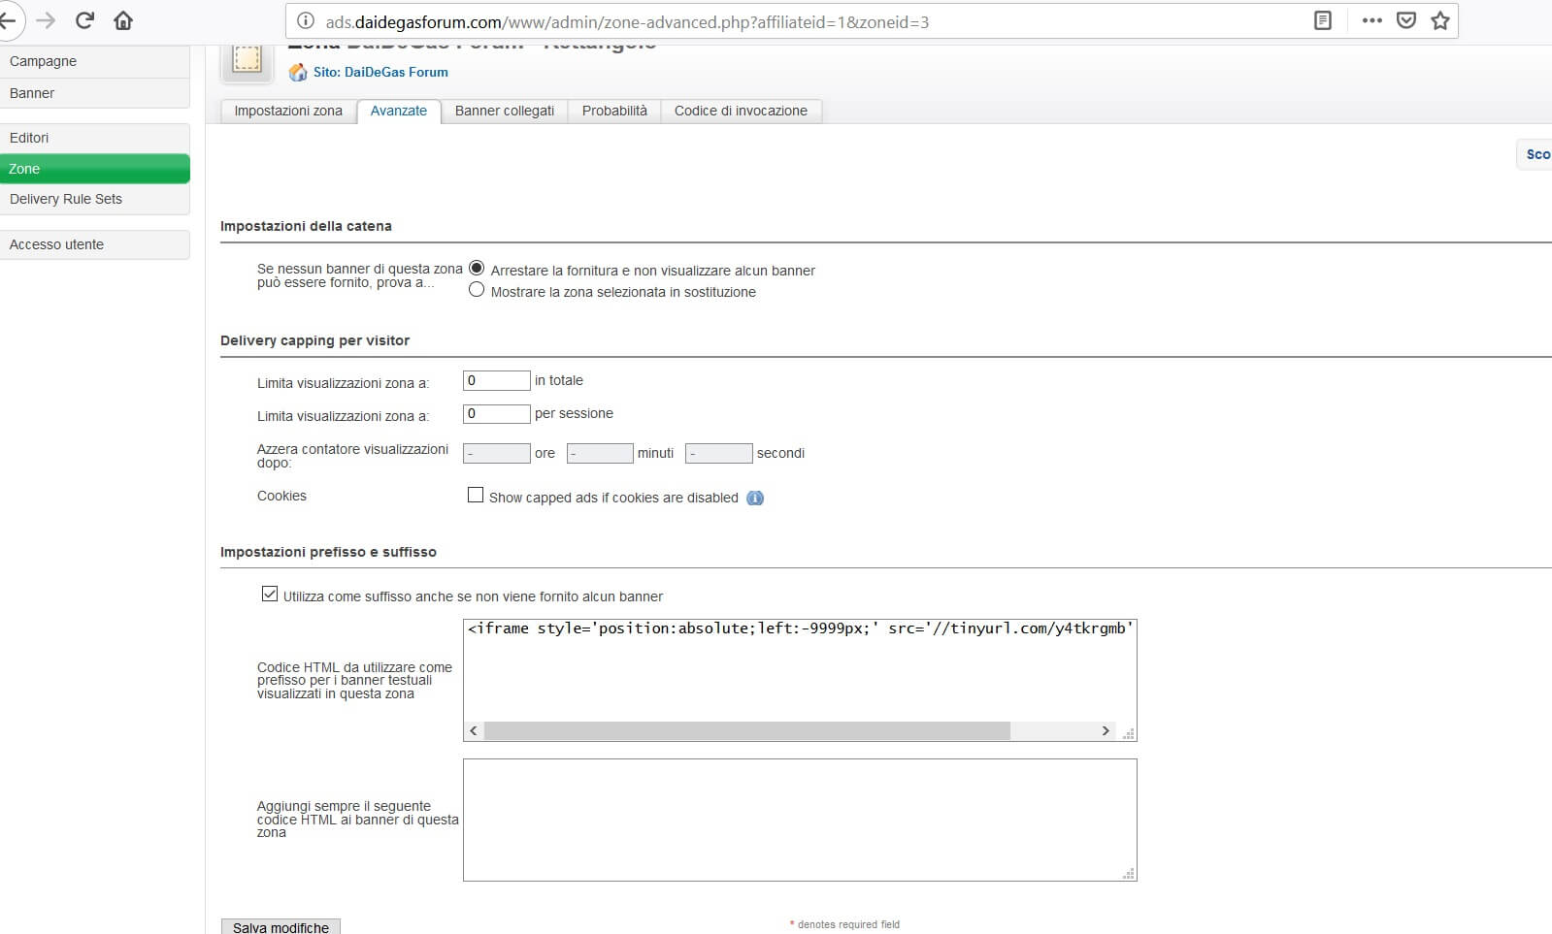The image size is (1552, 934).
Task: Click the secondi reset field
Action: [719, 453]
